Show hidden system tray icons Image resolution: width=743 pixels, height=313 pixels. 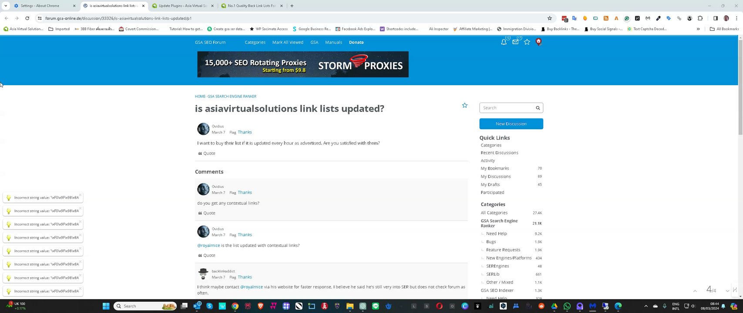tap(646, 306)
